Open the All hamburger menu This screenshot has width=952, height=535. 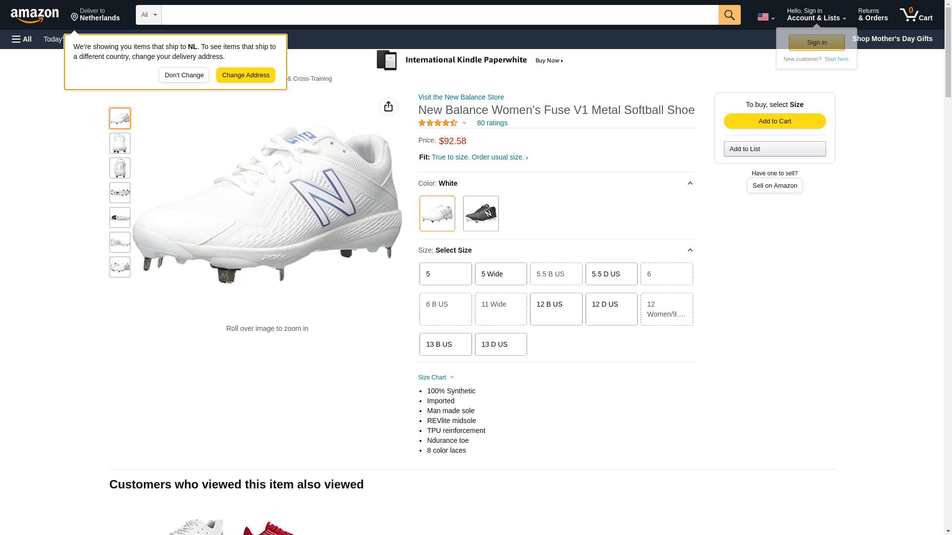click(x=22, y=39)
